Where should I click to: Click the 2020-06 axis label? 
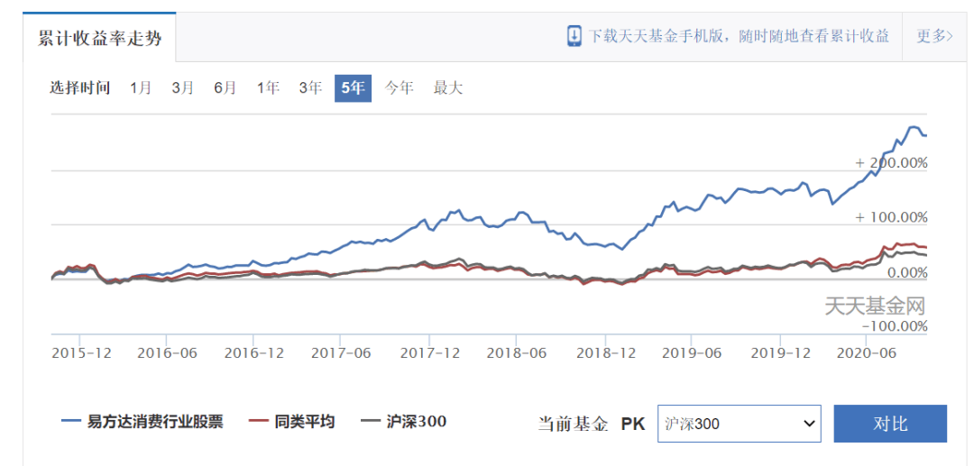coord(866,353)
